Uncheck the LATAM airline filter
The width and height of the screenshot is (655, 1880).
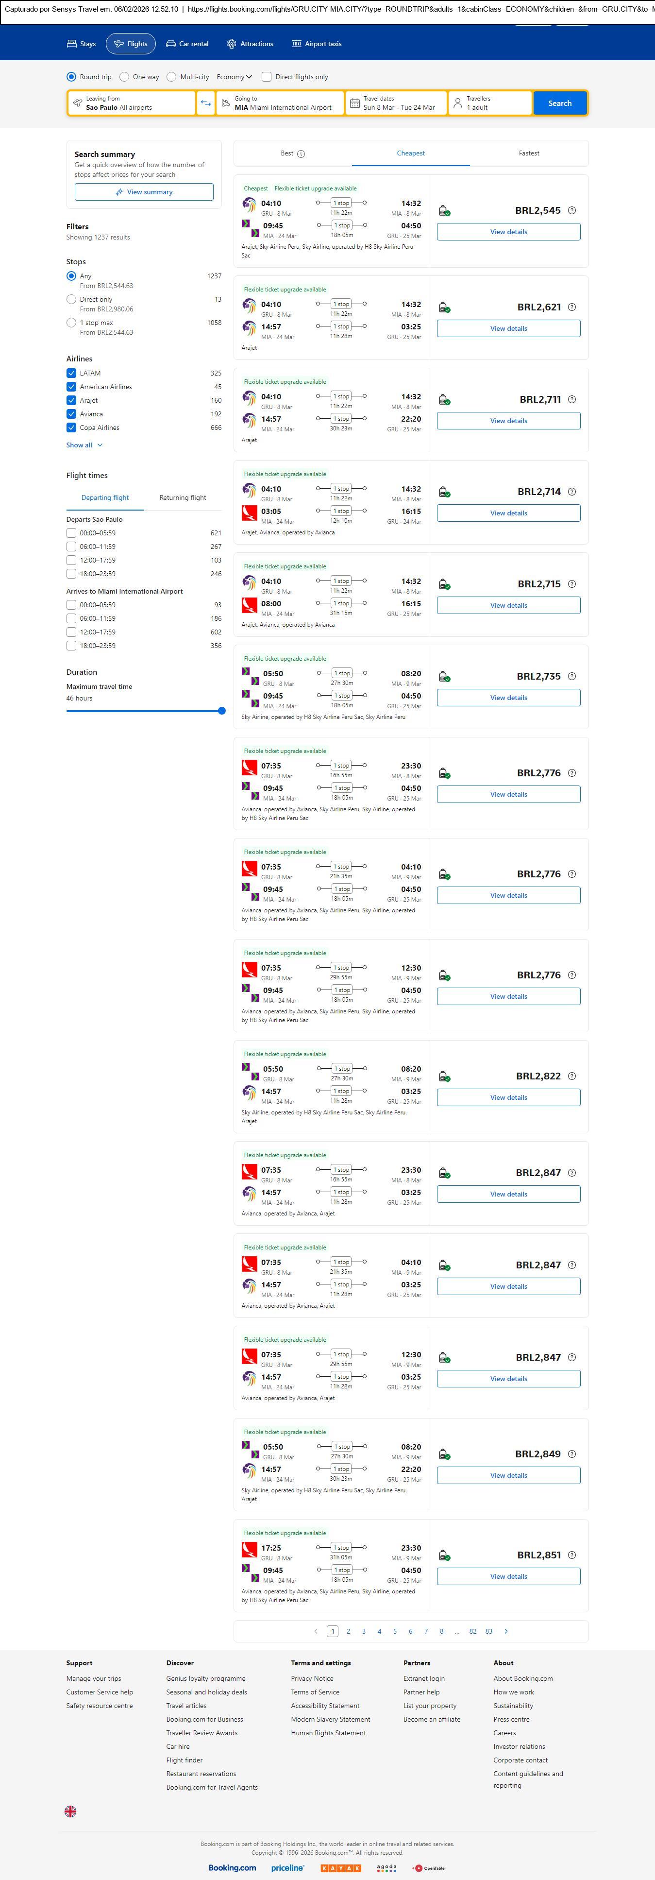[71, 373]
